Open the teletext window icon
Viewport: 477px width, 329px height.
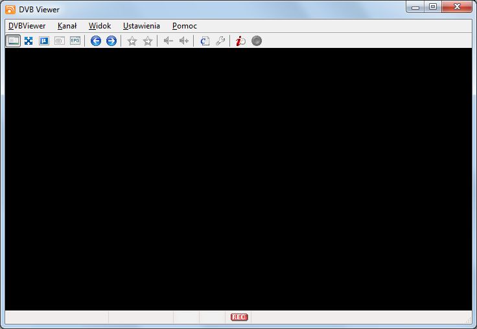click(60, 41)
